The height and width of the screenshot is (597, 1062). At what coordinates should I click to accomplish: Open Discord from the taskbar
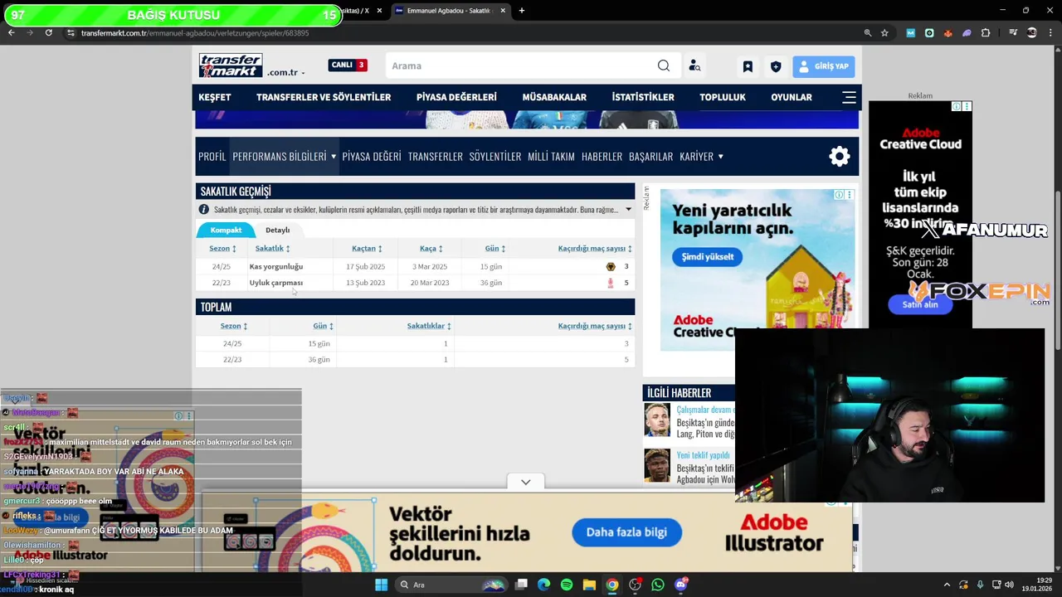[681, 585]
